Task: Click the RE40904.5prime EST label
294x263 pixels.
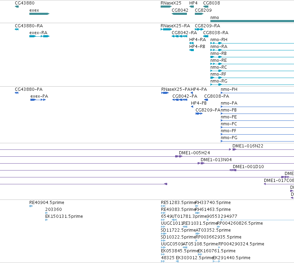Action: point(47,203)
